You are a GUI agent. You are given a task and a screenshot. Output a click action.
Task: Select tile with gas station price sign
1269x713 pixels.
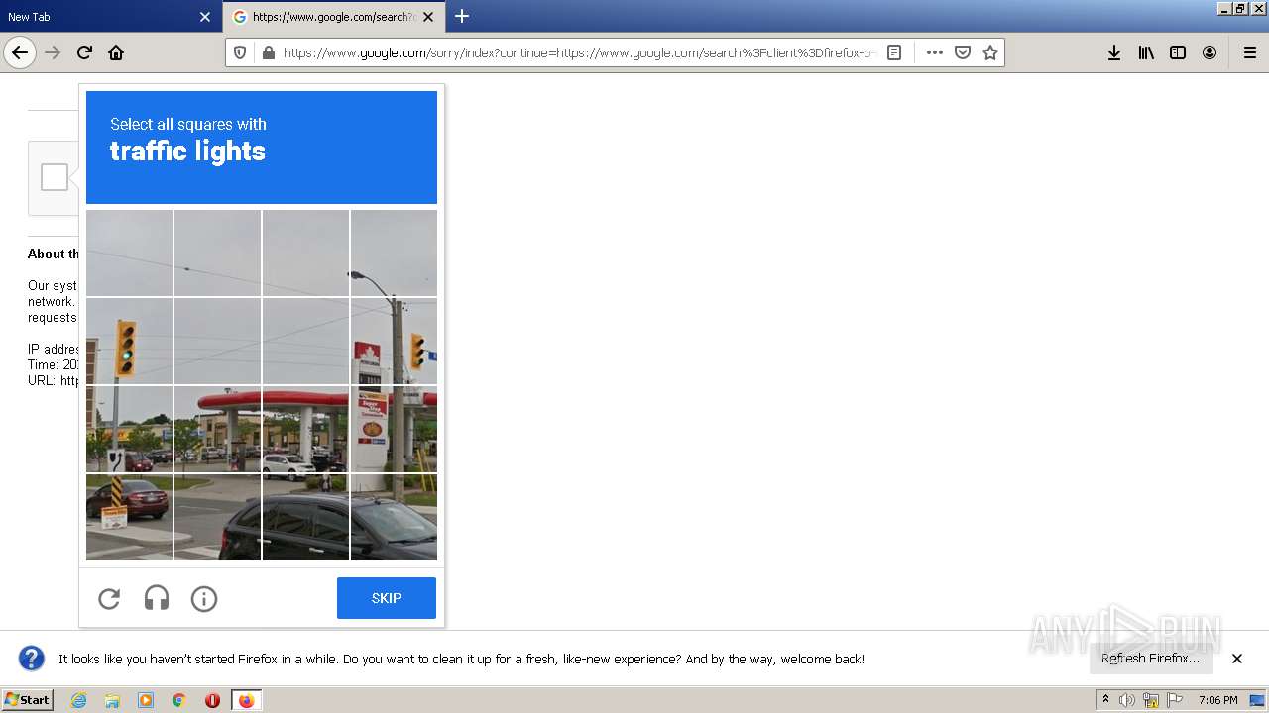click(x=394, y=429)
